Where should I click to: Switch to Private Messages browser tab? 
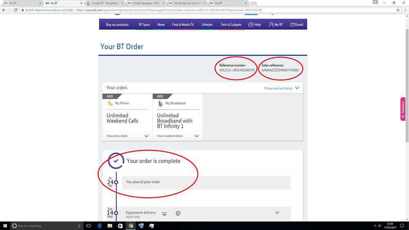(x=146, y=3)
